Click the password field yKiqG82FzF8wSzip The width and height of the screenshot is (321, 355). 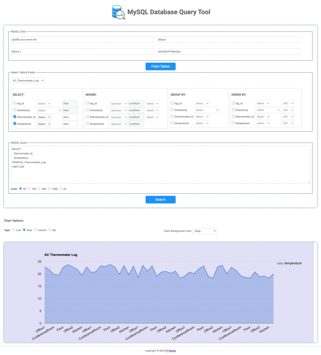[229, 52]
